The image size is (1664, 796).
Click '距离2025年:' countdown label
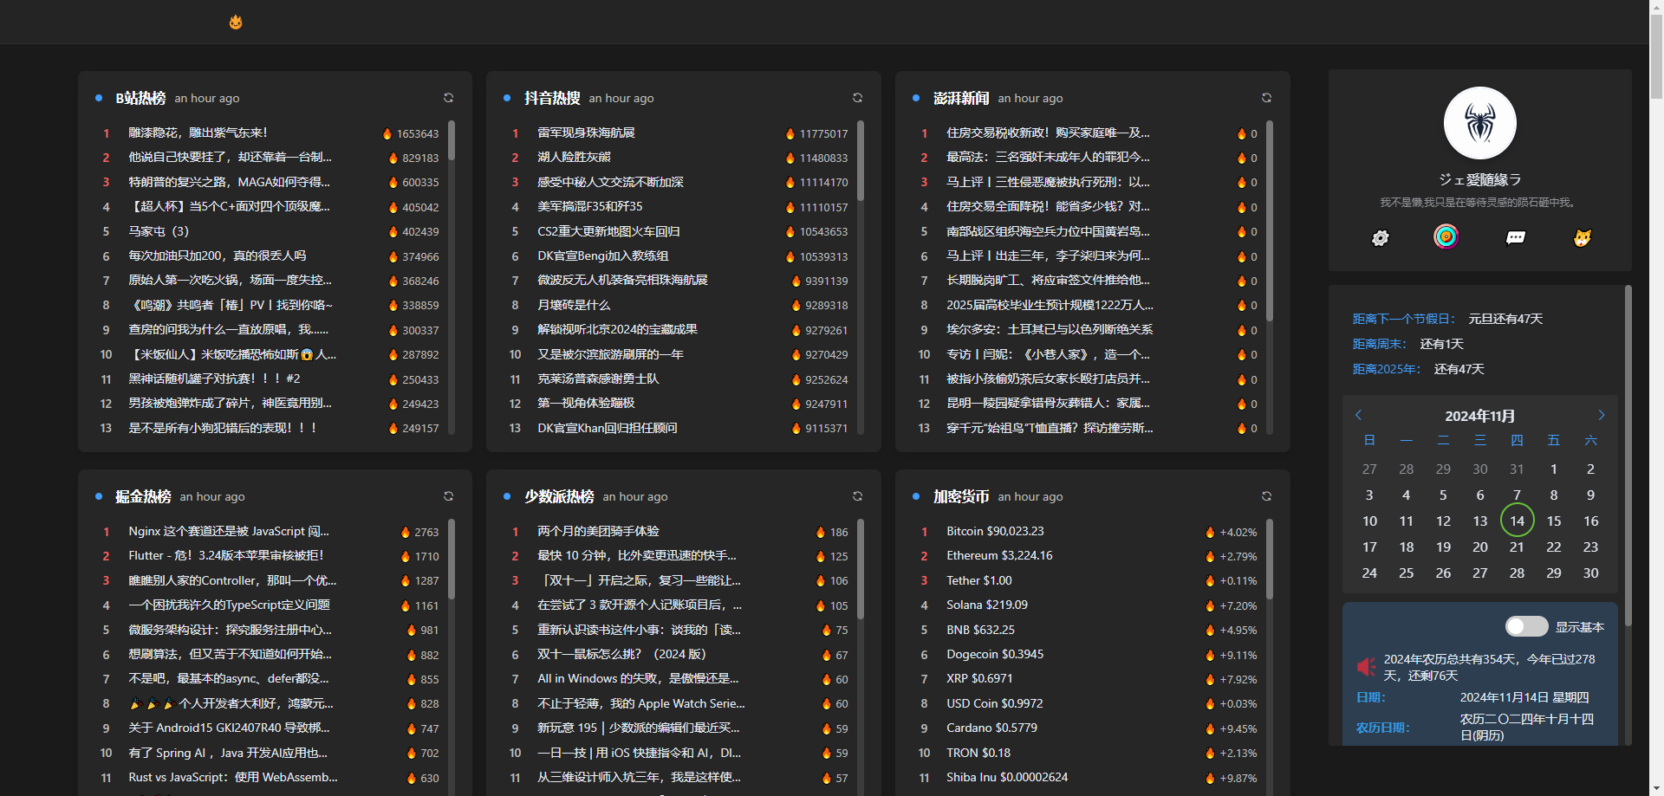[1387, 369]
